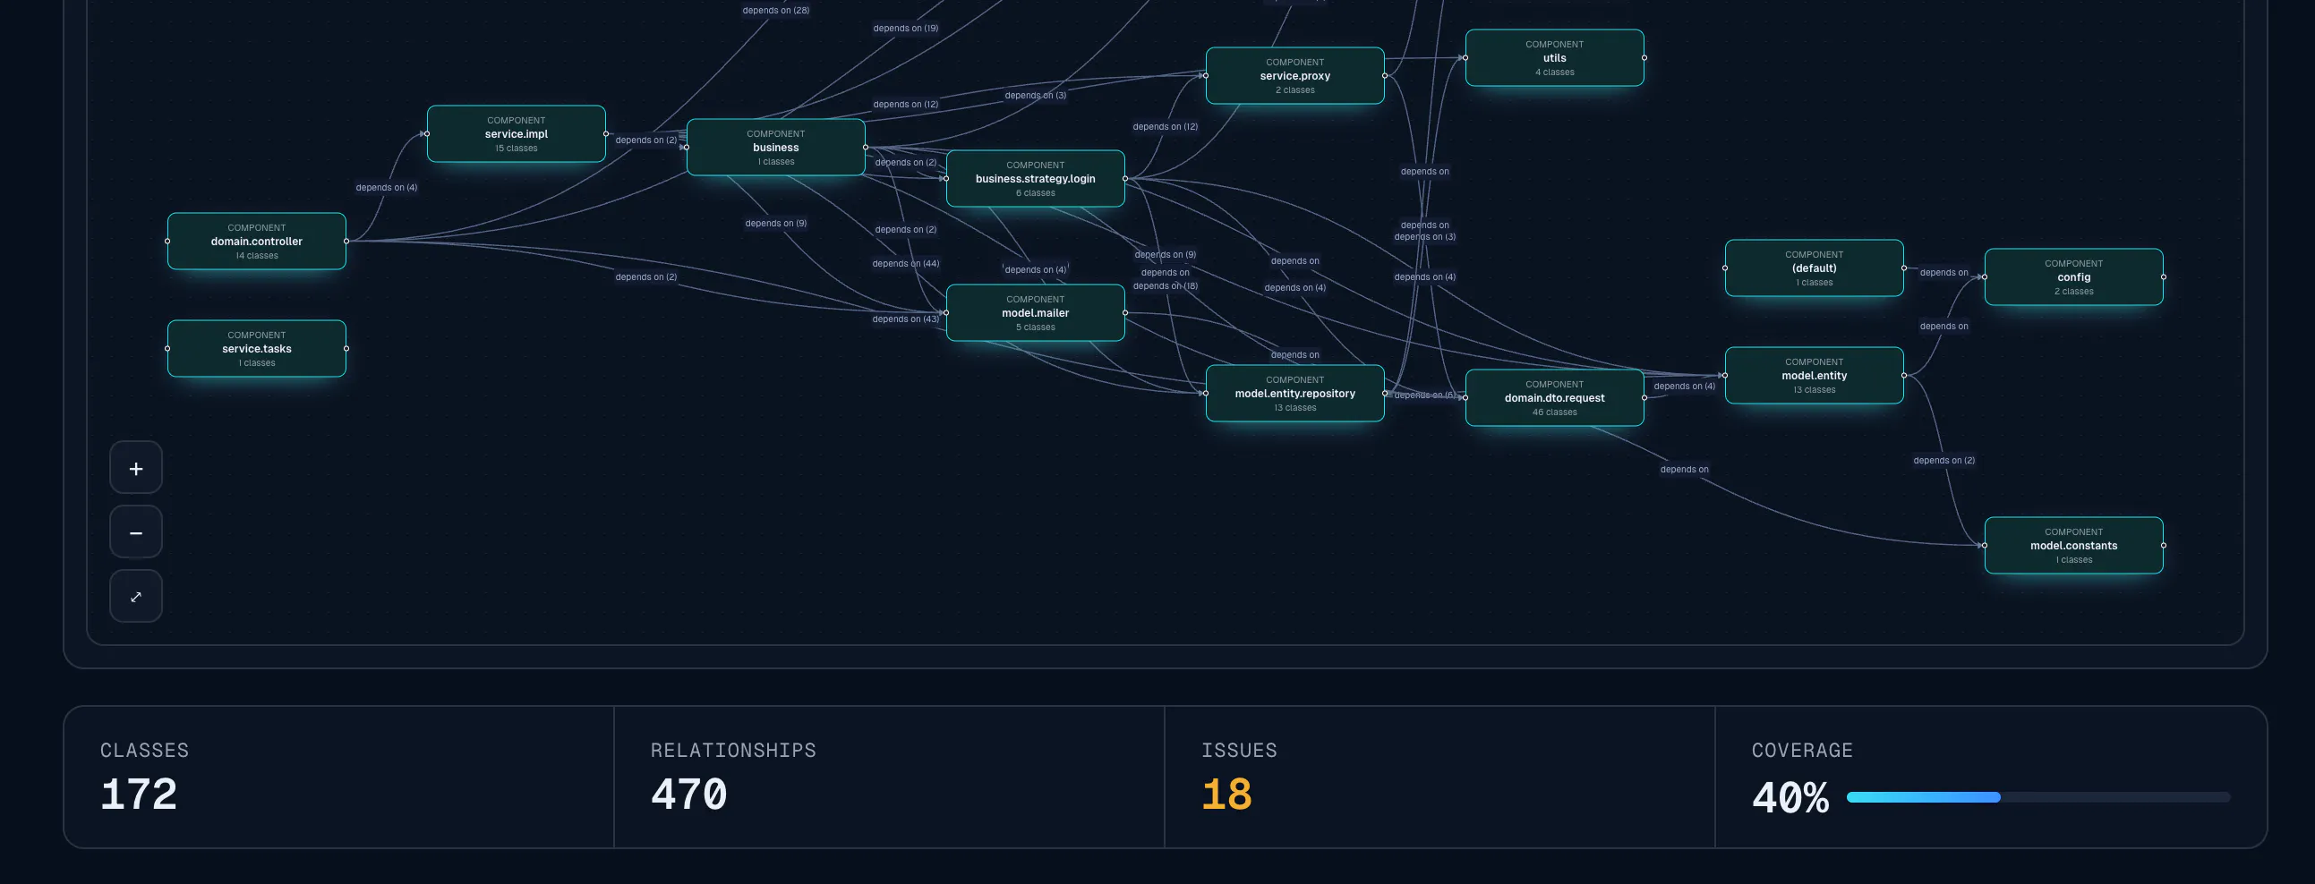
Task: Zoom out with the minus button
Action: pos(136,532)
